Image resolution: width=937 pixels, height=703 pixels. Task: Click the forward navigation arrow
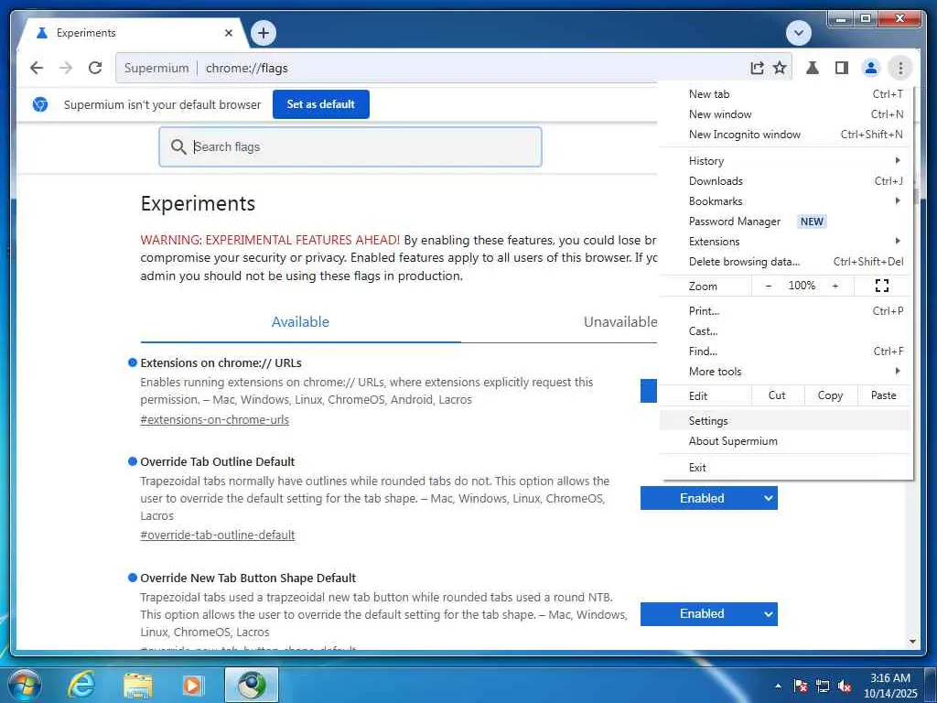tap(66, 68)
